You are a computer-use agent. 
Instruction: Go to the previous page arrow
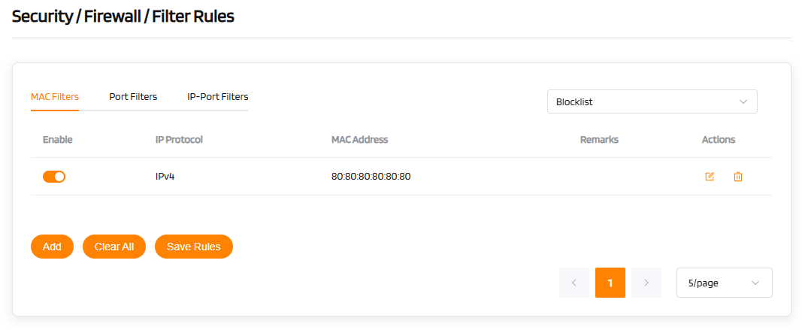point(574,283)
